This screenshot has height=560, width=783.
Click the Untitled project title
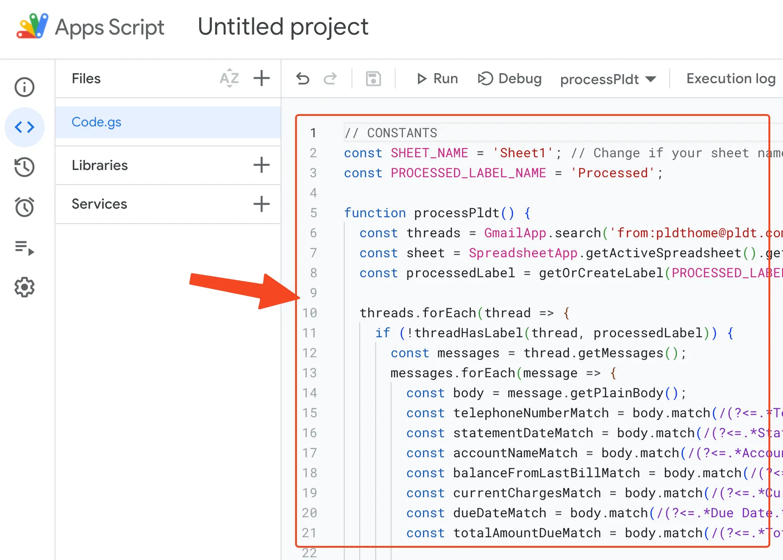click(x=283, y=27)
